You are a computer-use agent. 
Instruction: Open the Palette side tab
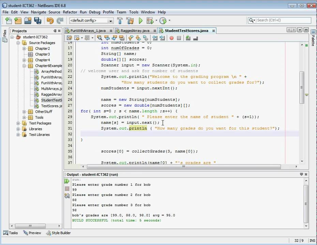(x=313, y=38)
